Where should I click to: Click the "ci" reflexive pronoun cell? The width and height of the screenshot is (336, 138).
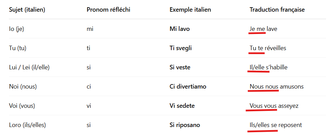click(89, 87)
